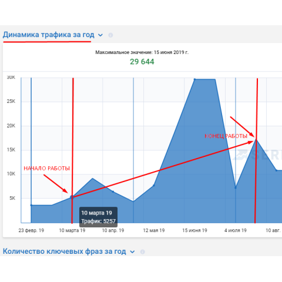Click the 10 марта 19 data point on chart
Viewport: 282px width, 282px height.
point(72,197)
